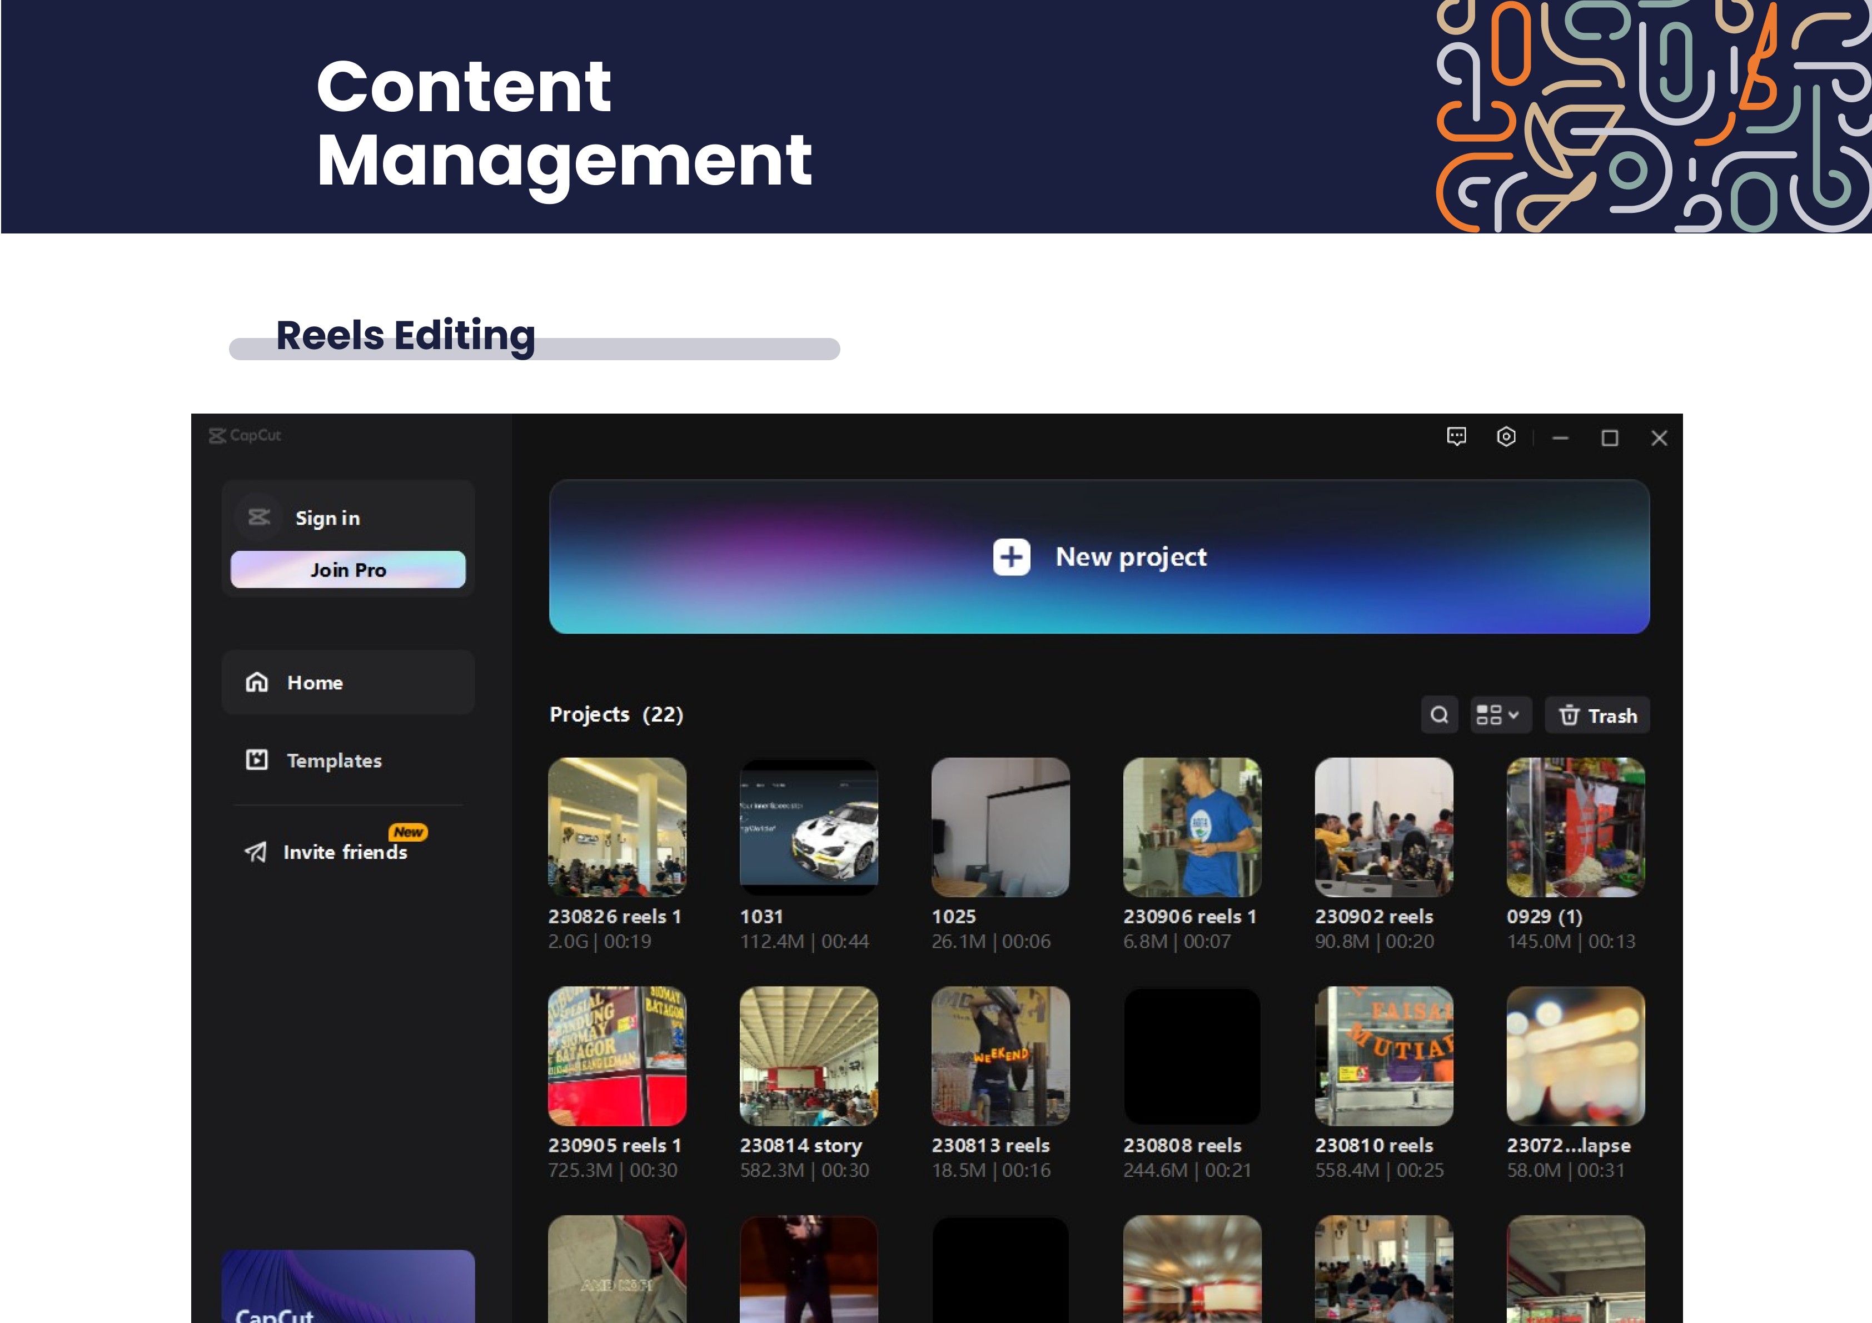This screenshot has width=1872, height=1323.
Task: Open the 1031 car project thumbnail
Action: click(808, 826)
